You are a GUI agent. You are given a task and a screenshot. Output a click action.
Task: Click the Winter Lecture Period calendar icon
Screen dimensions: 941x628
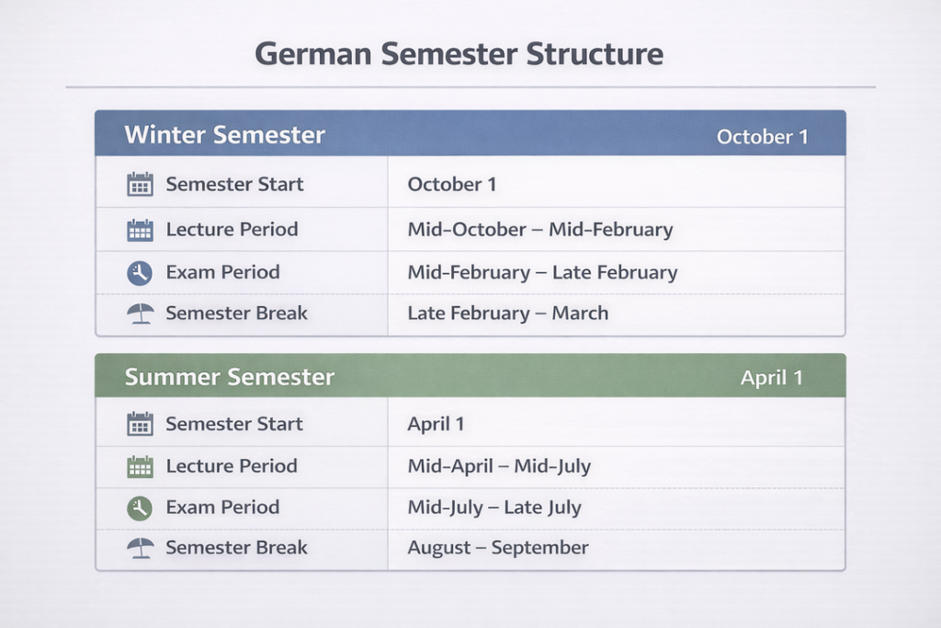click(x=140, y=230)
